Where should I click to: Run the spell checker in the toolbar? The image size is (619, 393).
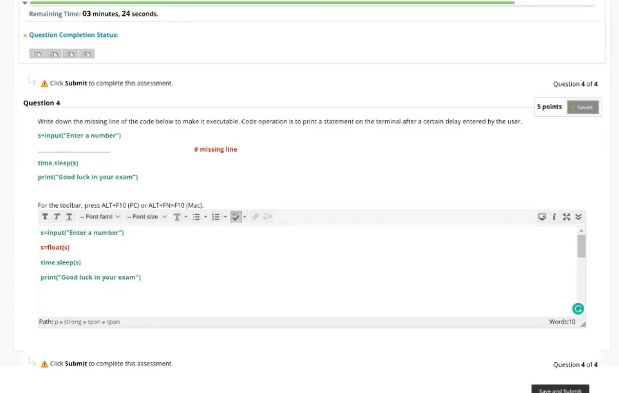point(236,216)
